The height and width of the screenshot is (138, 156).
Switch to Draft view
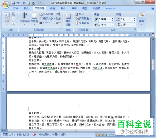(x=113, y=135)
